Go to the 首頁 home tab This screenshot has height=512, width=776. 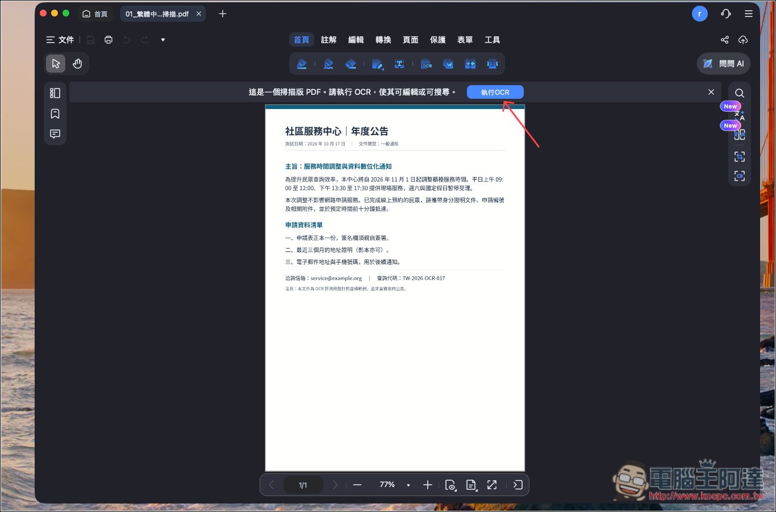point(95,14)
